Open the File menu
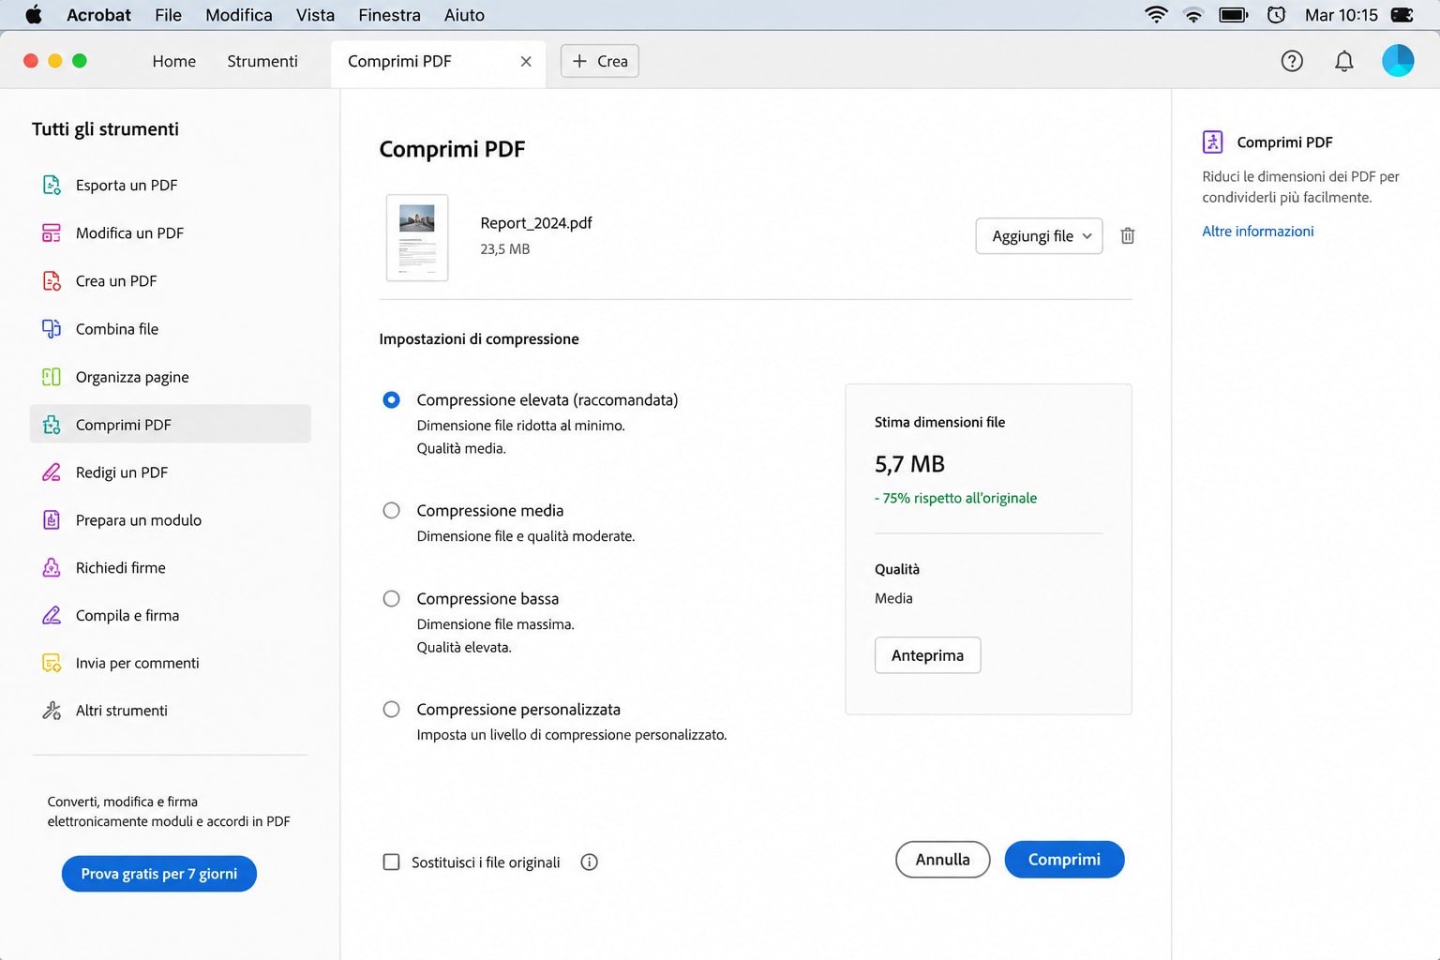Screen dimensions: 1440x960 pos(169,15)
